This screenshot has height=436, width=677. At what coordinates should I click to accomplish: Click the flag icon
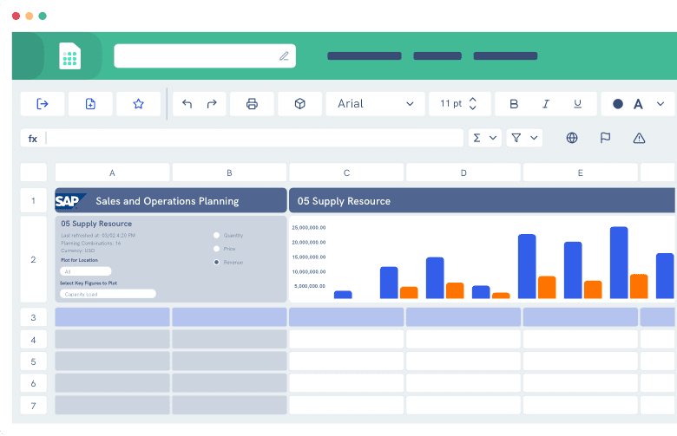coord(605,138)
